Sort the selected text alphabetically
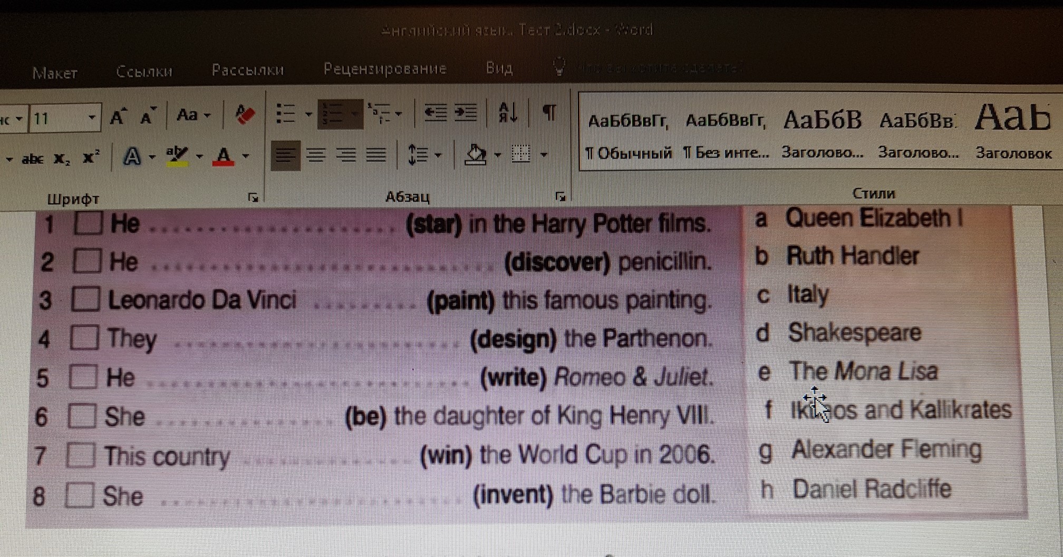 pyautogui.click(x=508, y=112)
